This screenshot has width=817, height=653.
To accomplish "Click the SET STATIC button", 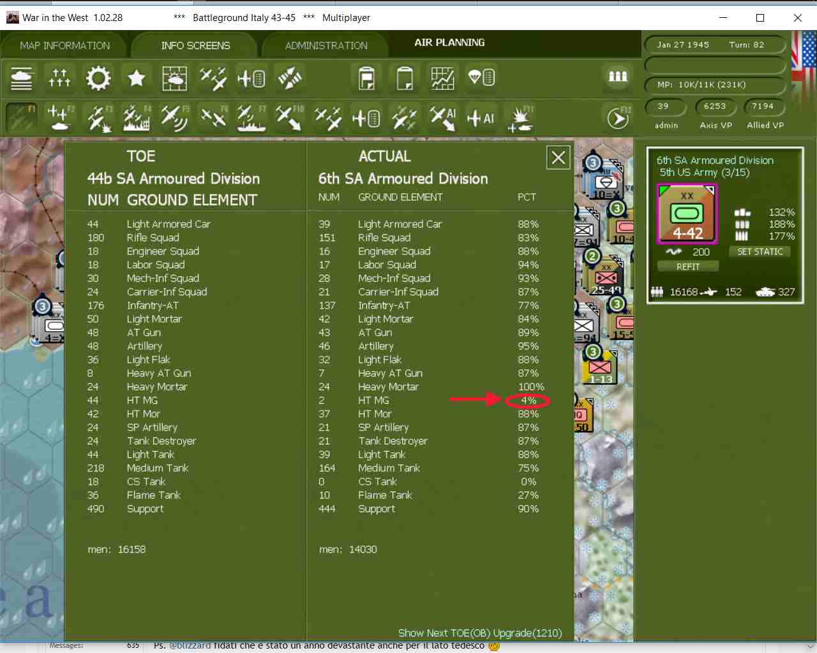I will point(760,251).
